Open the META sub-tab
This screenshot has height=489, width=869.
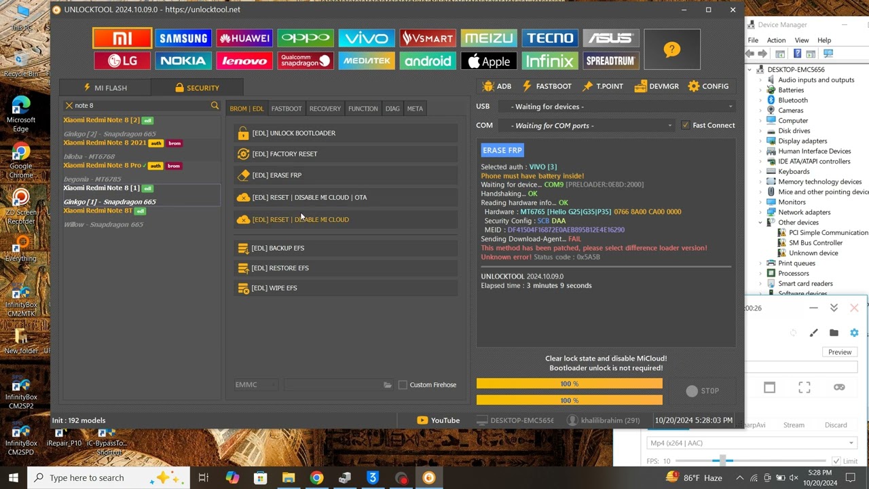415,109
